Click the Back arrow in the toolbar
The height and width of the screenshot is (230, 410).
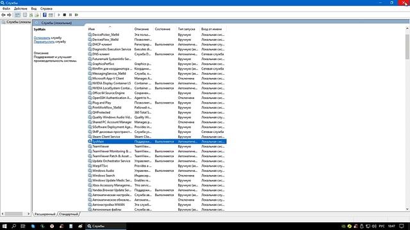click(3, 15)
